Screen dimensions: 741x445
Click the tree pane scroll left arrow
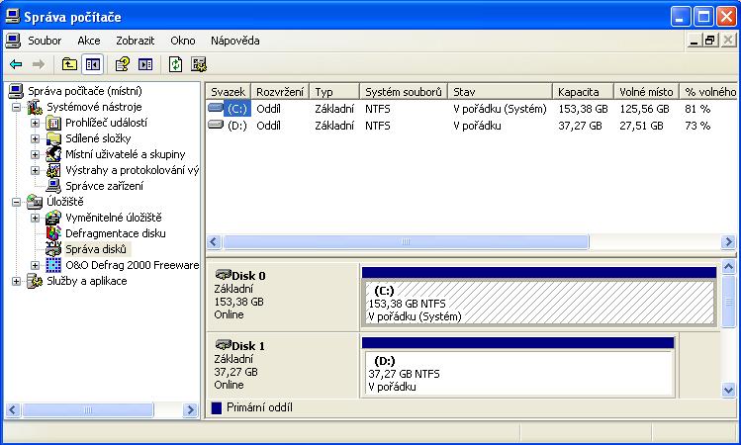13,409
